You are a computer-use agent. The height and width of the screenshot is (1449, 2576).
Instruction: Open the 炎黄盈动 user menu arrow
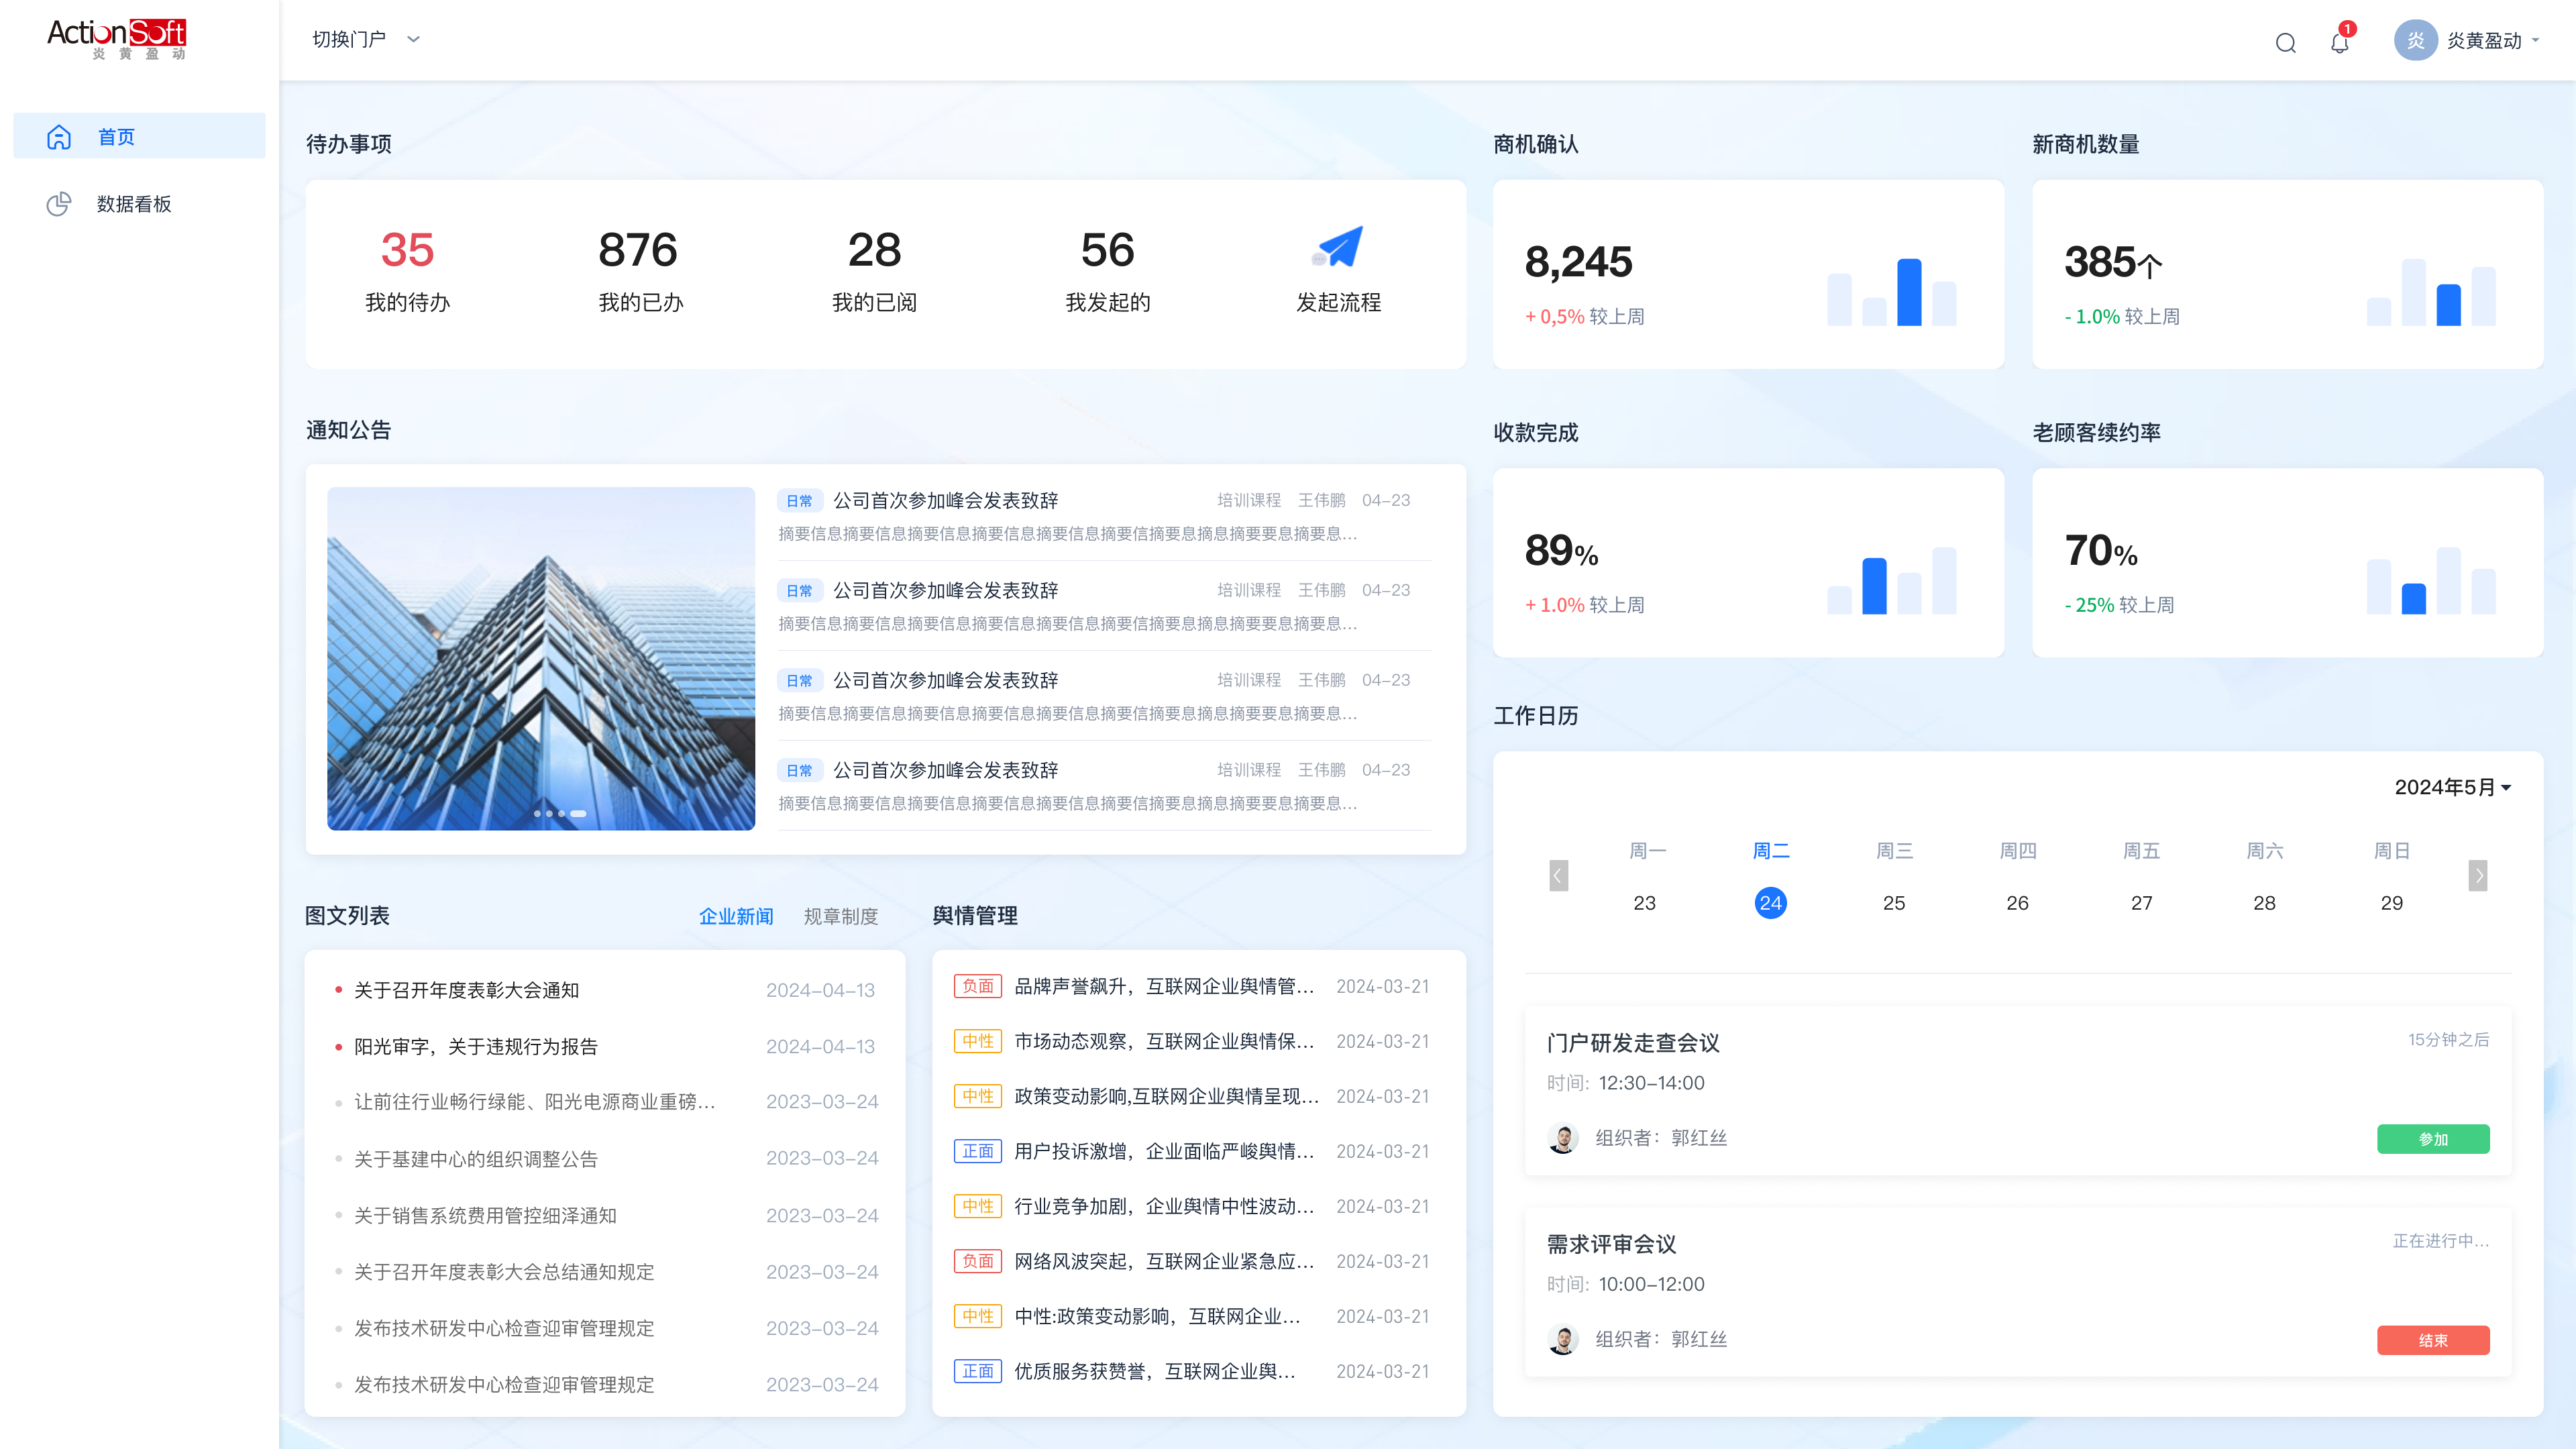pos(2535,40)
